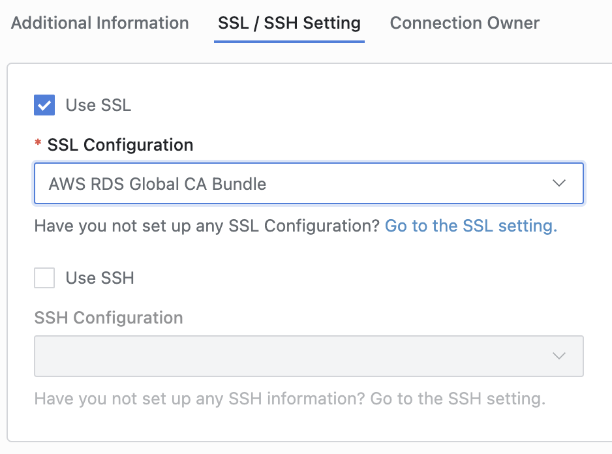This screenshot has height=454, width=612.
Task: Follow the Go to the SSL setting link
Action: [470, 226]
